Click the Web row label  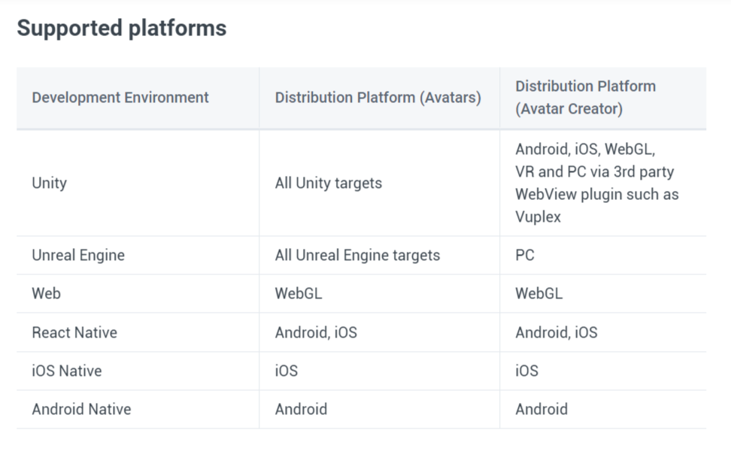click(x=46, y=293)
